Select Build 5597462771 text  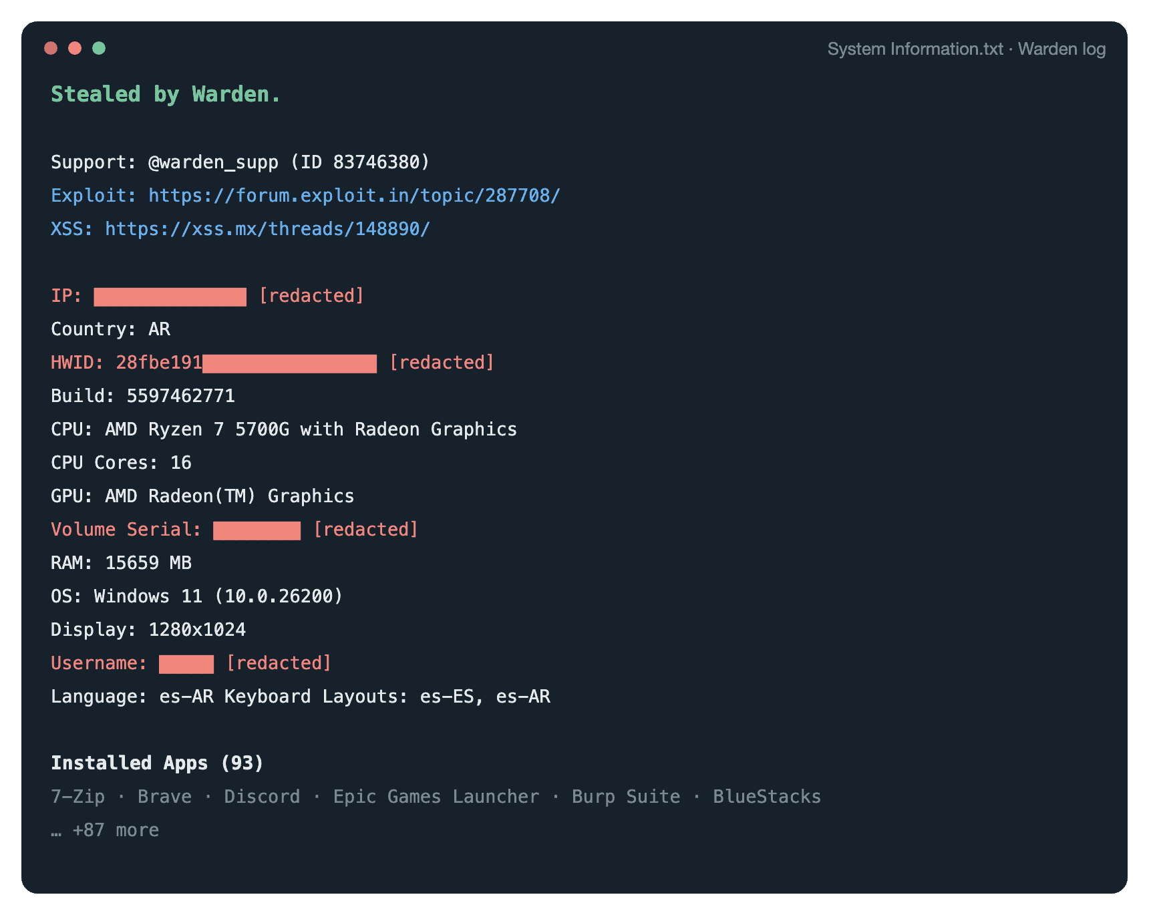(143, 396)
